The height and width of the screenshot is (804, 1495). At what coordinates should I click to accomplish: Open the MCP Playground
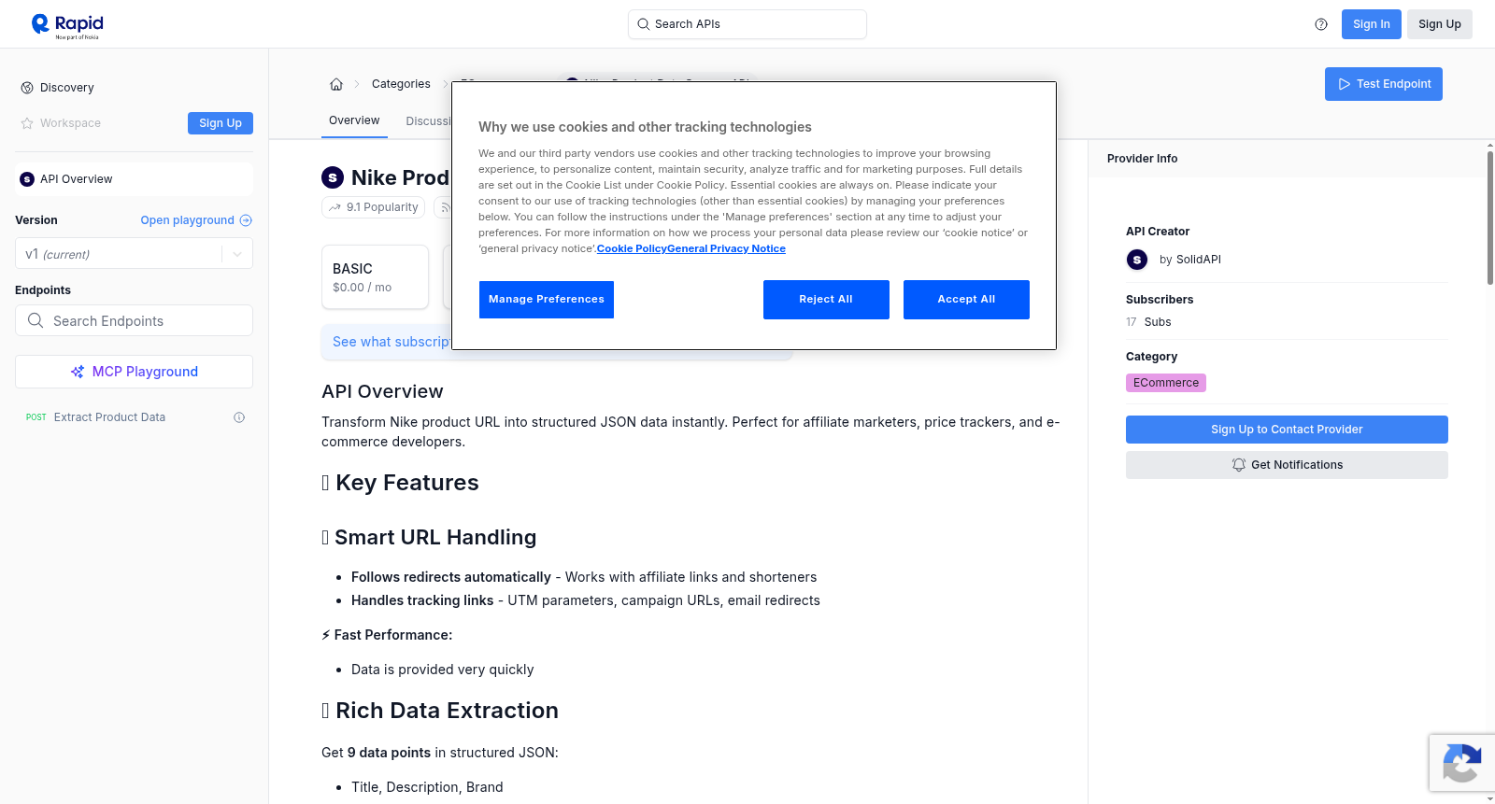pyautogui.click(x=134, y=372)
